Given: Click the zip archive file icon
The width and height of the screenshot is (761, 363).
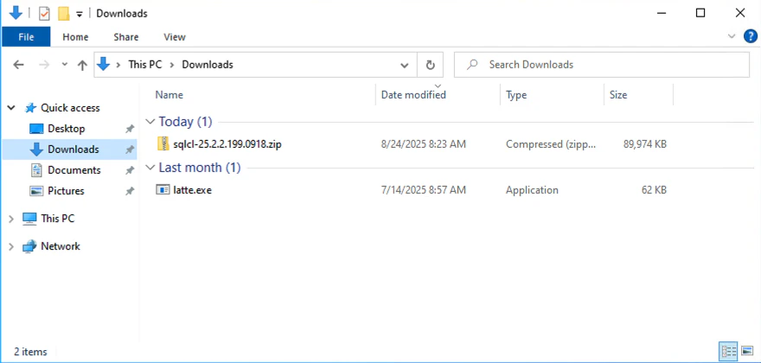Looking at the screenshot, I should [x=163, y=143].
